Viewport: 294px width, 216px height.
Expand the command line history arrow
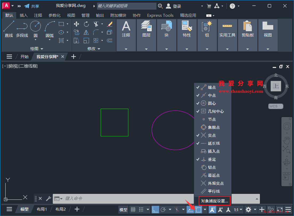pyautogui.click(x=257, y=199)
